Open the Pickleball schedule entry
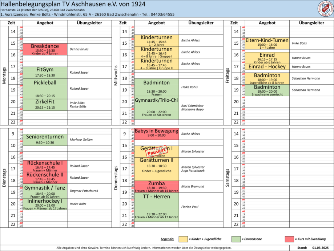Screen dimensions: 334x251 pyautogui.click(x=45, y=88)
